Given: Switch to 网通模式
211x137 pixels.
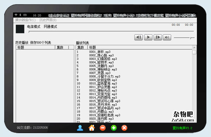Looking at the screenshot, I should pyautogui.click(x=50, y=27).
